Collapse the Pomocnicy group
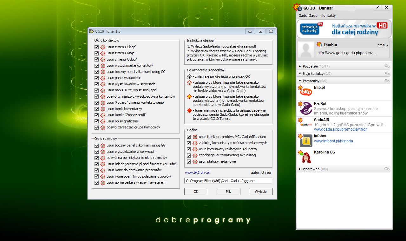The height and width of the screenshot is (241, 406). (x=300, y=81)
